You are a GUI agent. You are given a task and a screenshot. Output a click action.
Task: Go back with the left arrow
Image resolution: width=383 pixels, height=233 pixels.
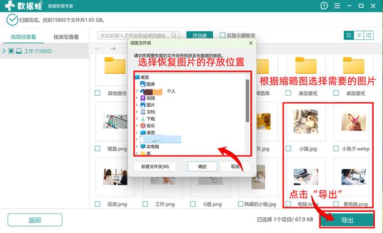(x=97, y=48)
